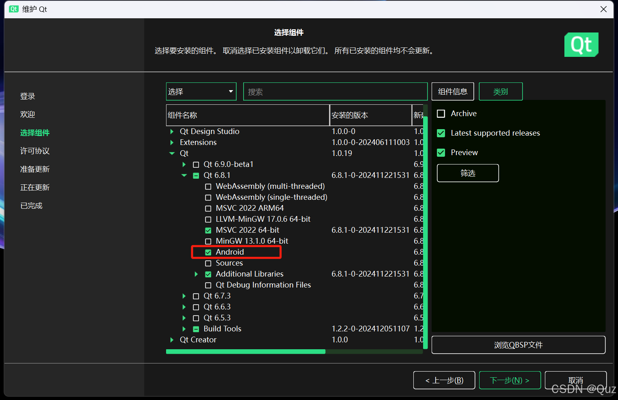Click the 搜索 search field
The width and height of the screenshot is (618, 400).
[x=335, y=91]
